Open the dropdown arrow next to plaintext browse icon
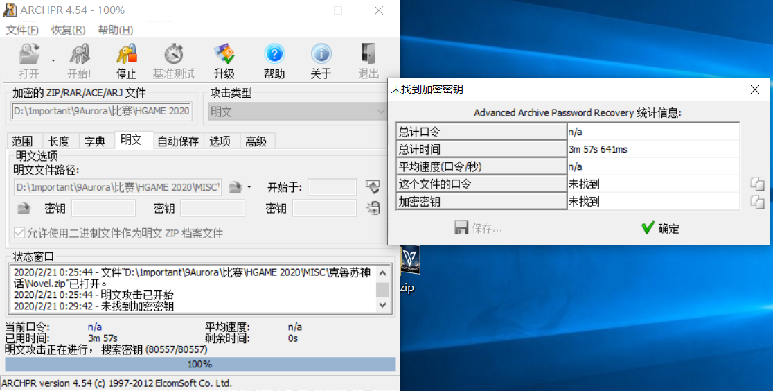This screenshot has width=773, height=391. (249, 188)
